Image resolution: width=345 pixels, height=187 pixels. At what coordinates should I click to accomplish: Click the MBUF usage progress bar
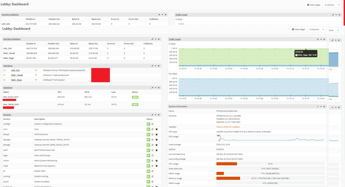click(270, 174)
